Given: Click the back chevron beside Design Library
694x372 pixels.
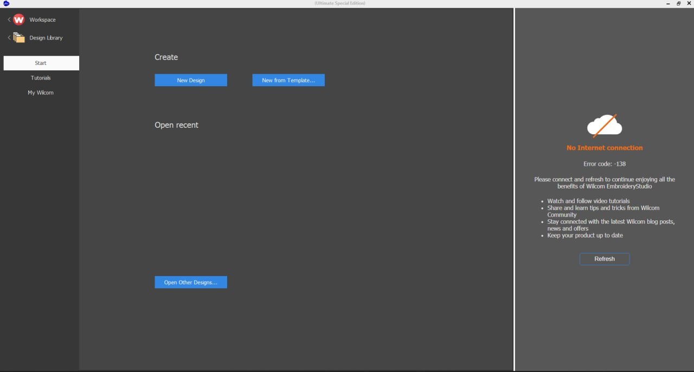Looking at the screenshot, I should click(x=9, y=38).
